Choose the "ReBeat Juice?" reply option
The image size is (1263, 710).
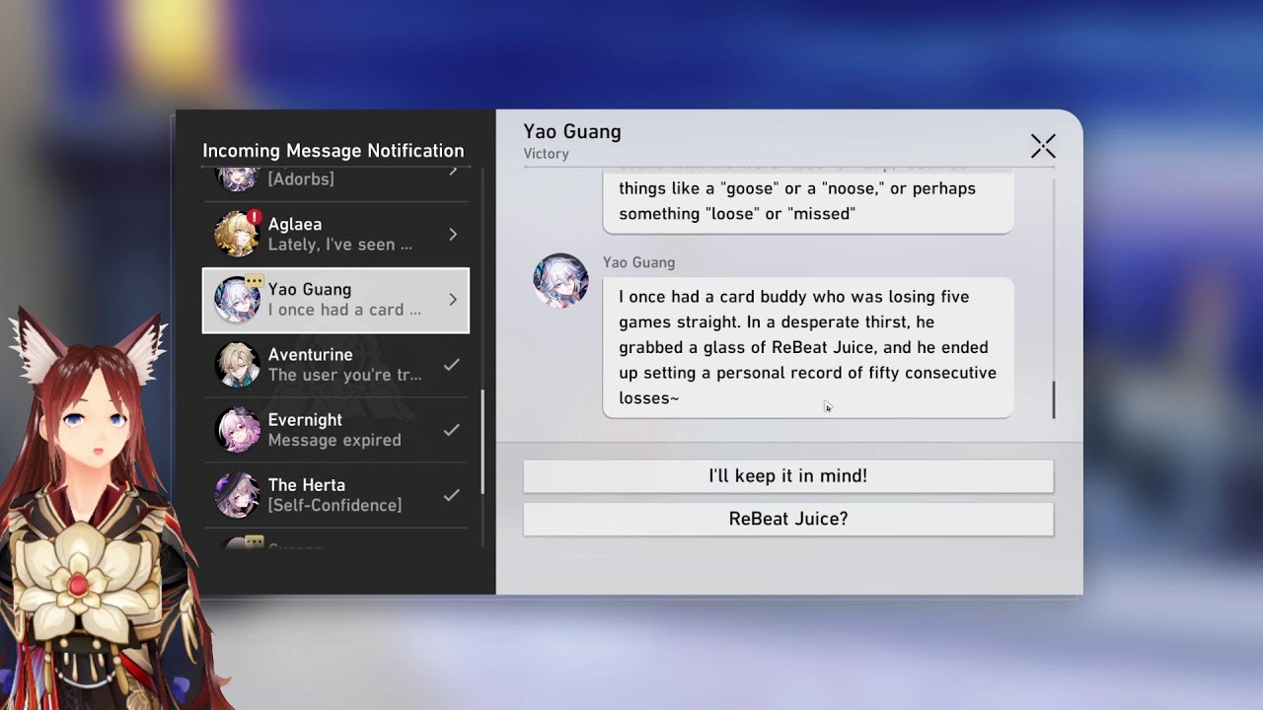tap(788, 520)
